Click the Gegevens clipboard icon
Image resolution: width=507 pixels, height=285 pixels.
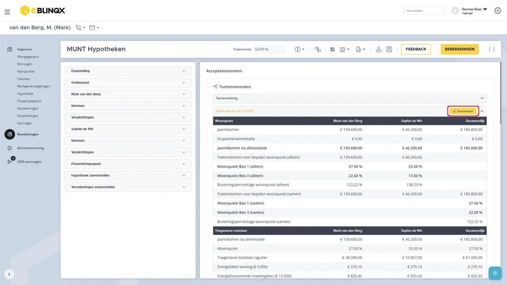coord(10,49)
